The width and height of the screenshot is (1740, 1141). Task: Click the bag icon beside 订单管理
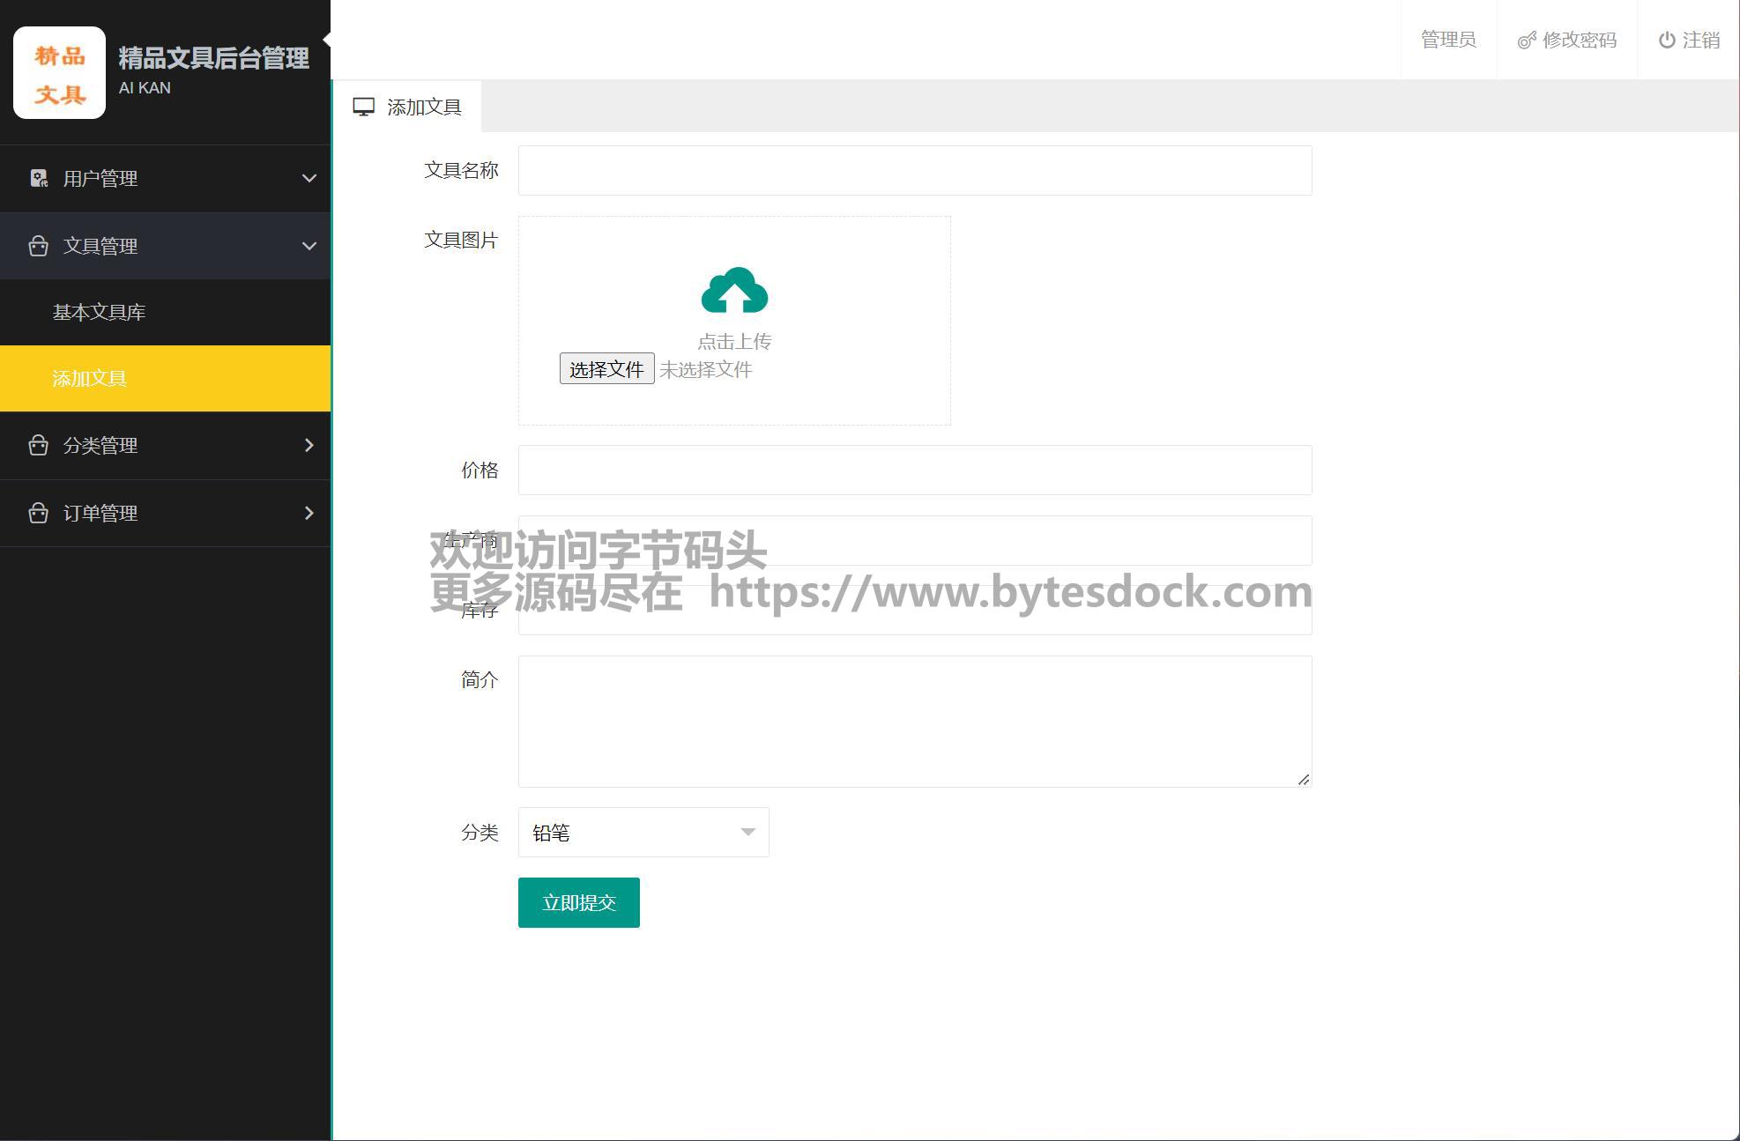tap(38, 513)
